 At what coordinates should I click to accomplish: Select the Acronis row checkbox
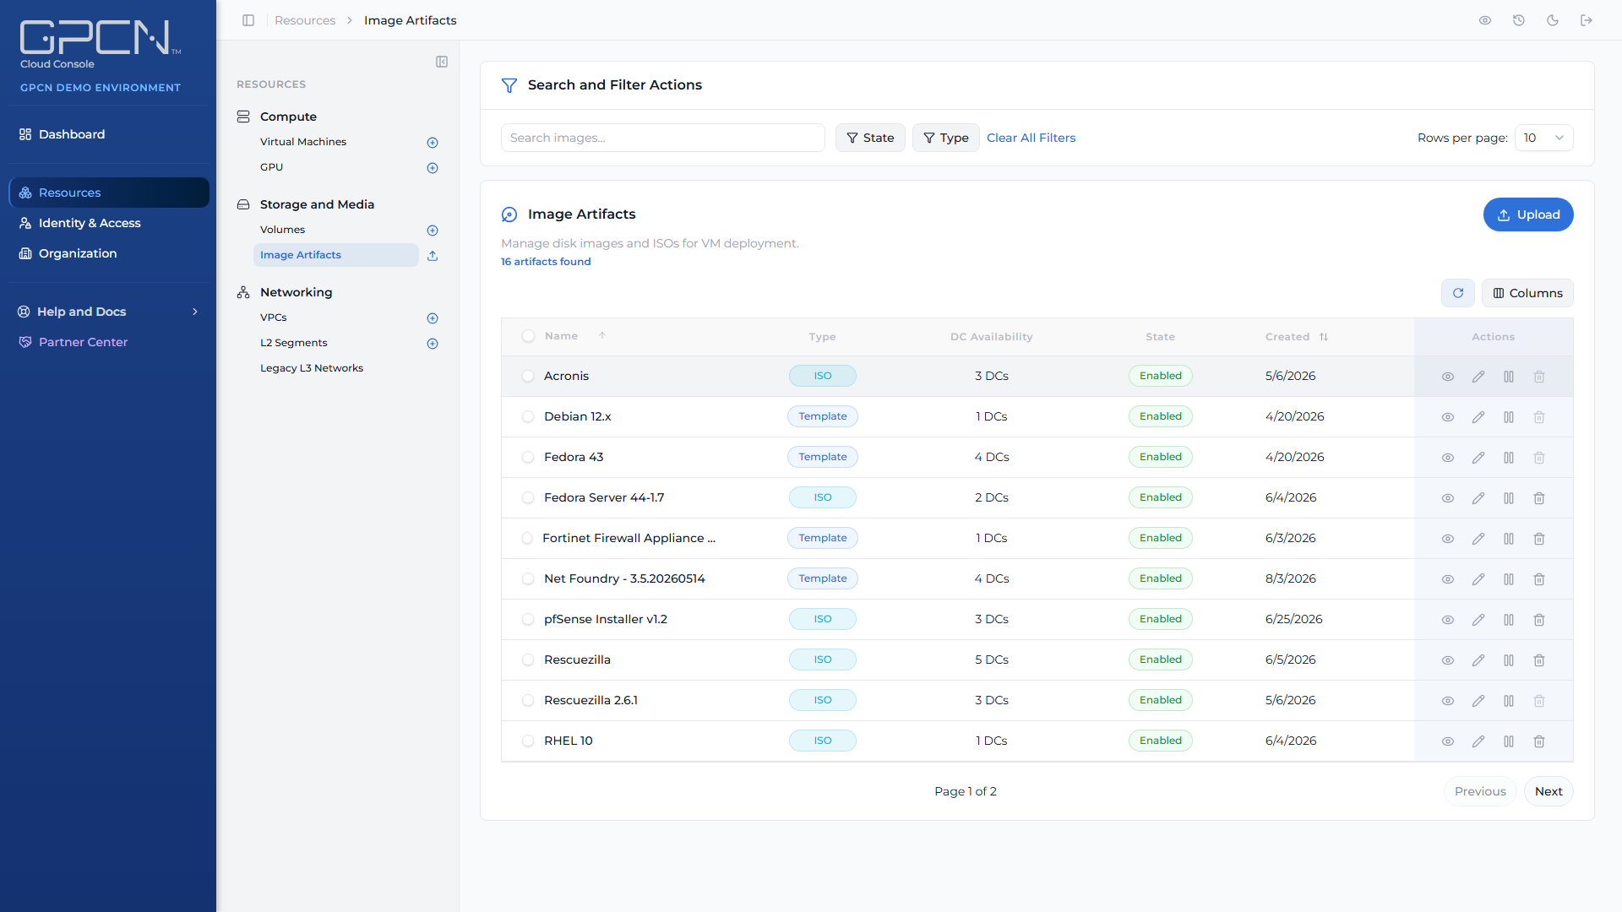(x=528, y=376)
